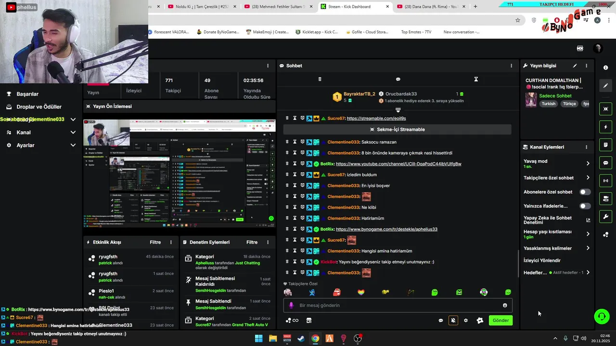Click the broadcast signal icon in right sidebar

[606, 181]
